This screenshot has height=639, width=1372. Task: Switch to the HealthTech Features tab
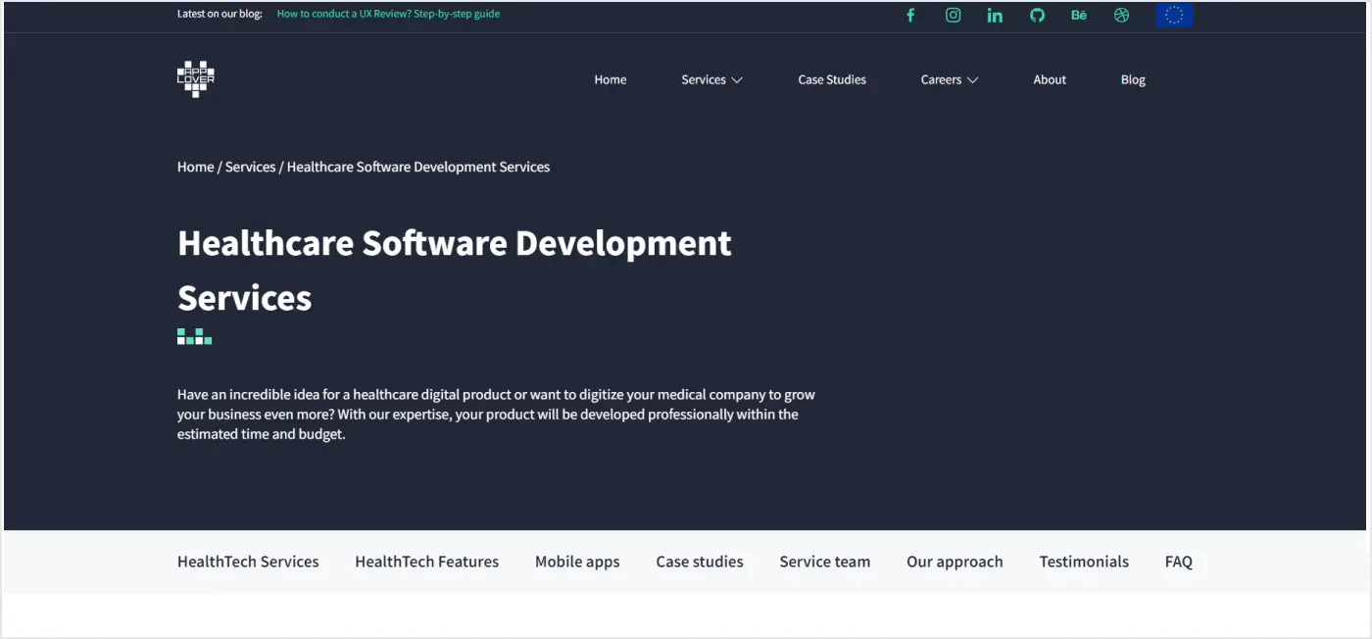[426, 561]
